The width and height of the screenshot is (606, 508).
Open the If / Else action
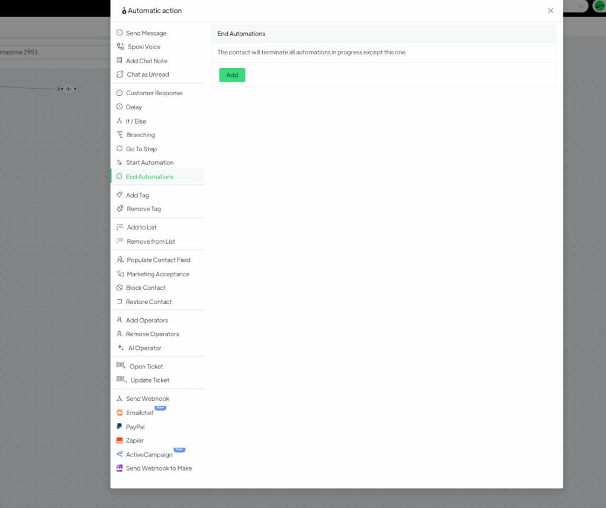(x=136, y=121)
